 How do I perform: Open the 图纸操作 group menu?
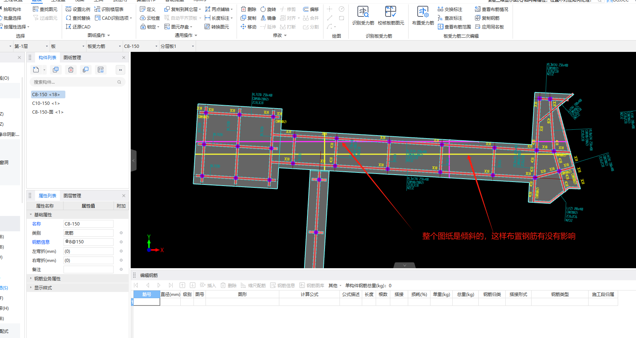tap(99, 35)
